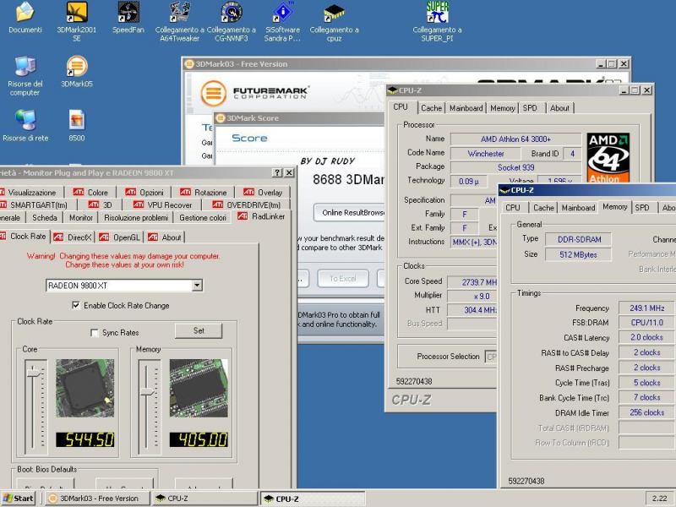Screen dimensions: 676x507
Task: Click the Winchester code name field
Action: [x=485, y=154]
